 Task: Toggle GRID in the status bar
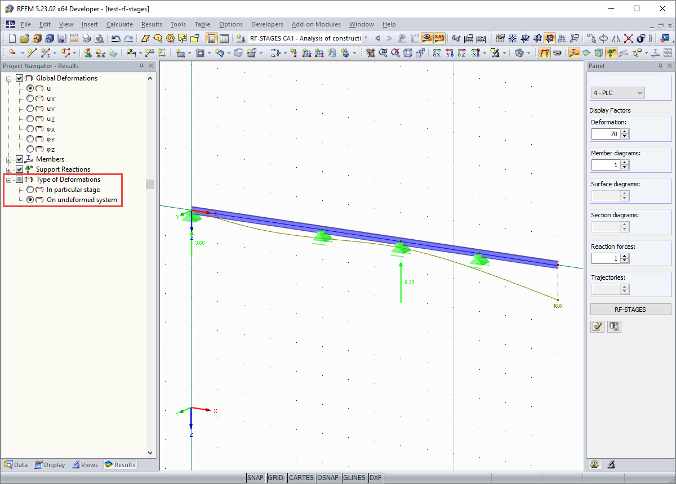click(x=275, y=478)
